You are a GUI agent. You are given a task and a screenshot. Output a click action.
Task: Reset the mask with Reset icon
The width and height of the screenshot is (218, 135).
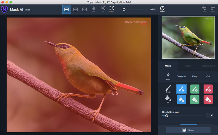[162, 9]
